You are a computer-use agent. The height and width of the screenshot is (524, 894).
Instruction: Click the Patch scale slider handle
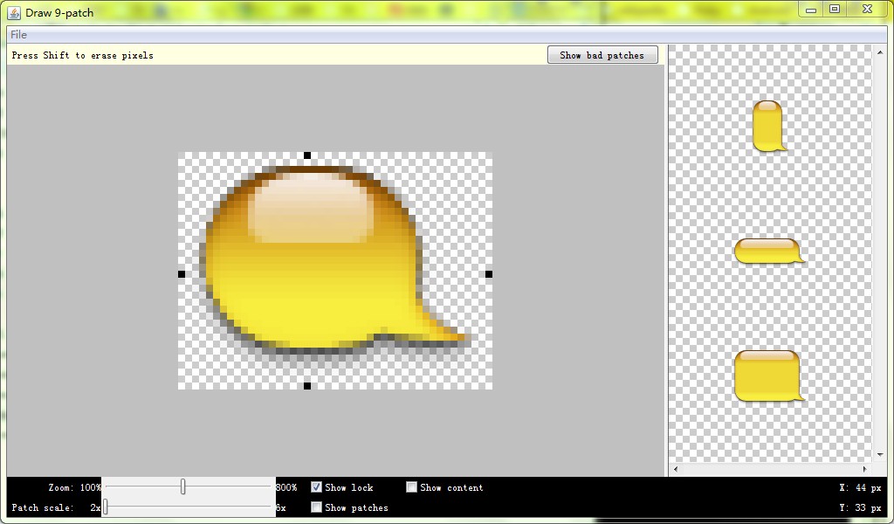click(x=106, y=507)
